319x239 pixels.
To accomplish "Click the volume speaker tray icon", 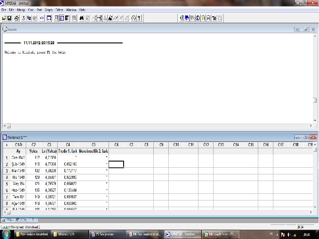I will pyautogui.click(x=289, y=235).
